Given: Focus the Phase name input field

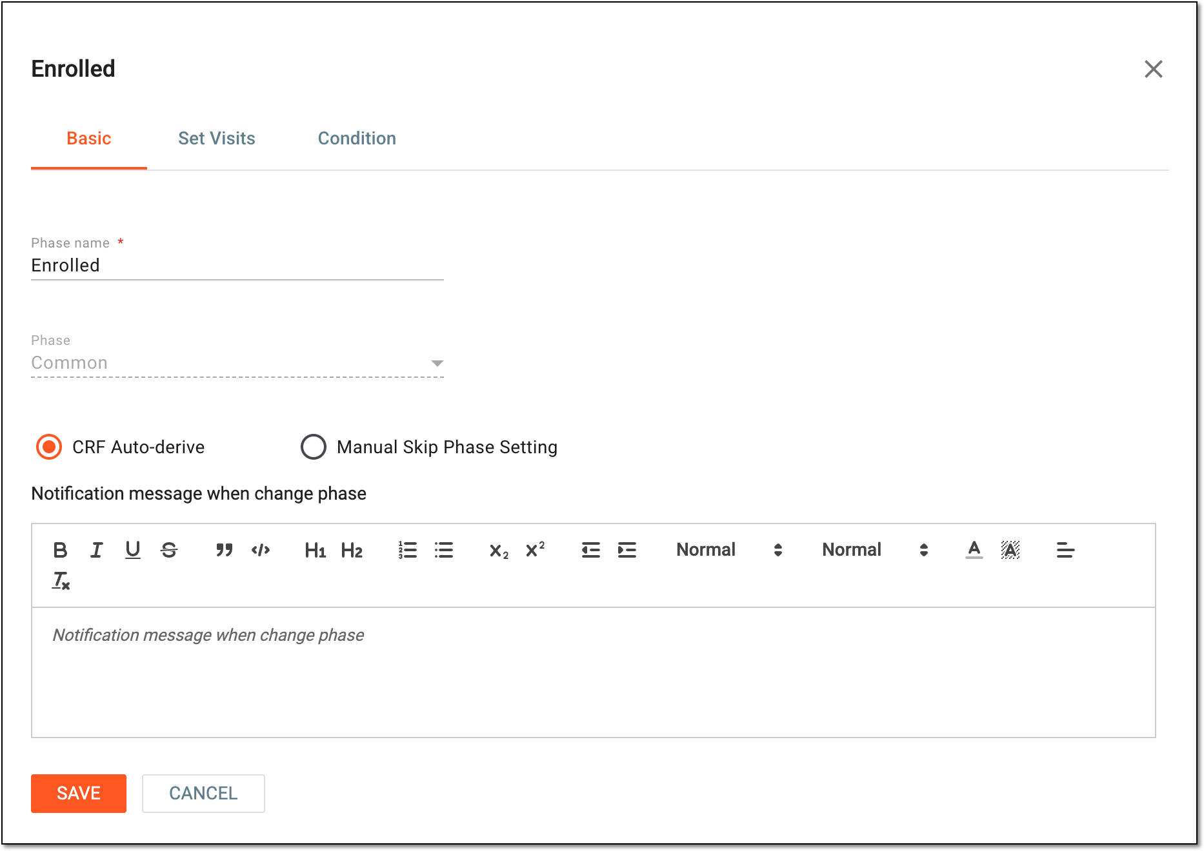Looking at the screenshot, I should pos(237,266).
